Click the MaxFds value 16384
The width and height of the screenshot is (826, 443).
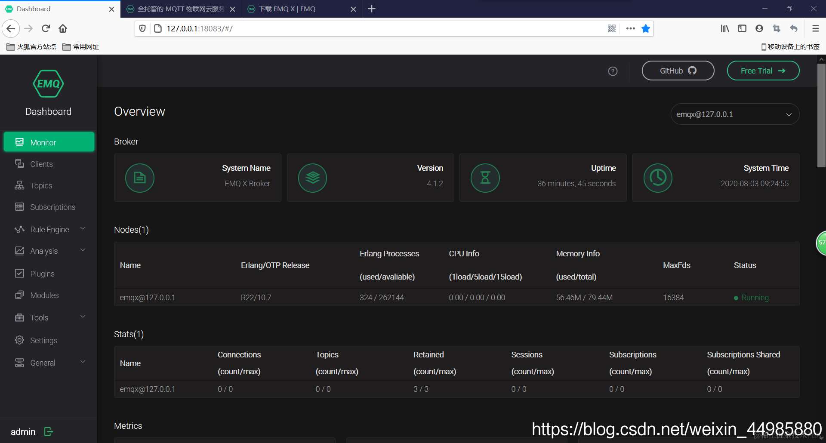pos(673,298)
